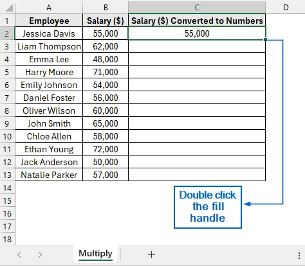Viewport: 305px width, 266px height.
Task: Select the Emily Johnson cell
Action: click(x=49, y=85)
